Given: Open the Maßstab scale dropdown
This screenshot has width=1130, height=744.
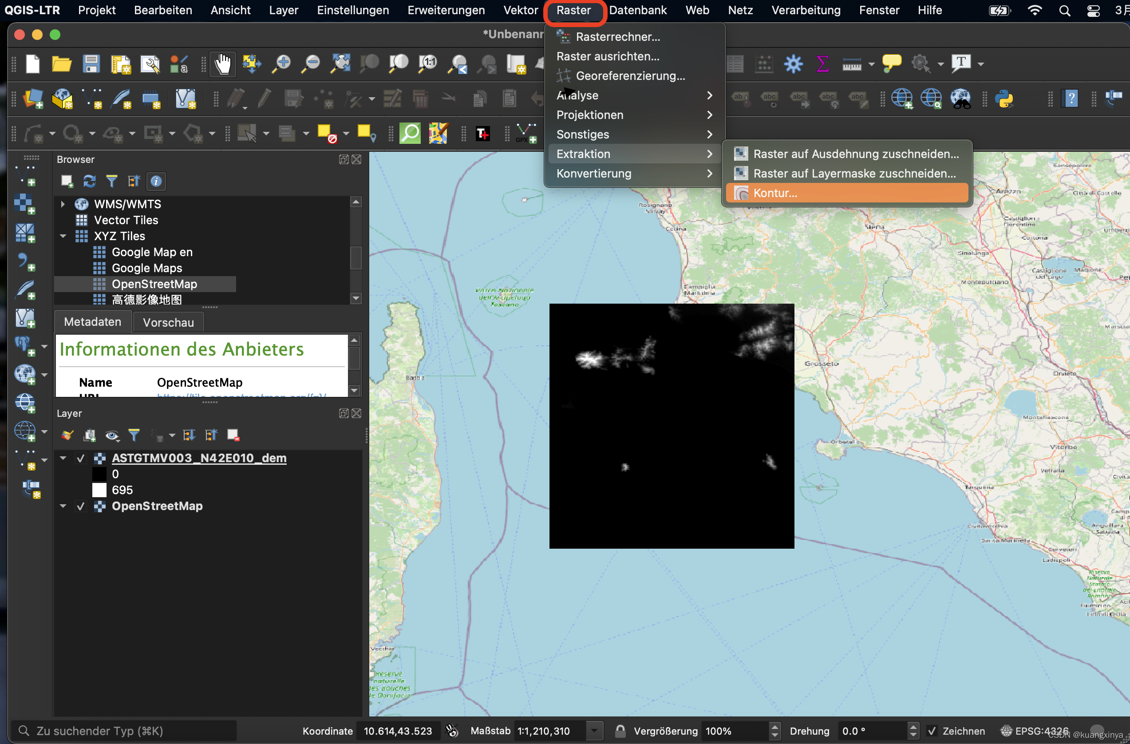Looking at the screenshot, I should click(594, 731).
